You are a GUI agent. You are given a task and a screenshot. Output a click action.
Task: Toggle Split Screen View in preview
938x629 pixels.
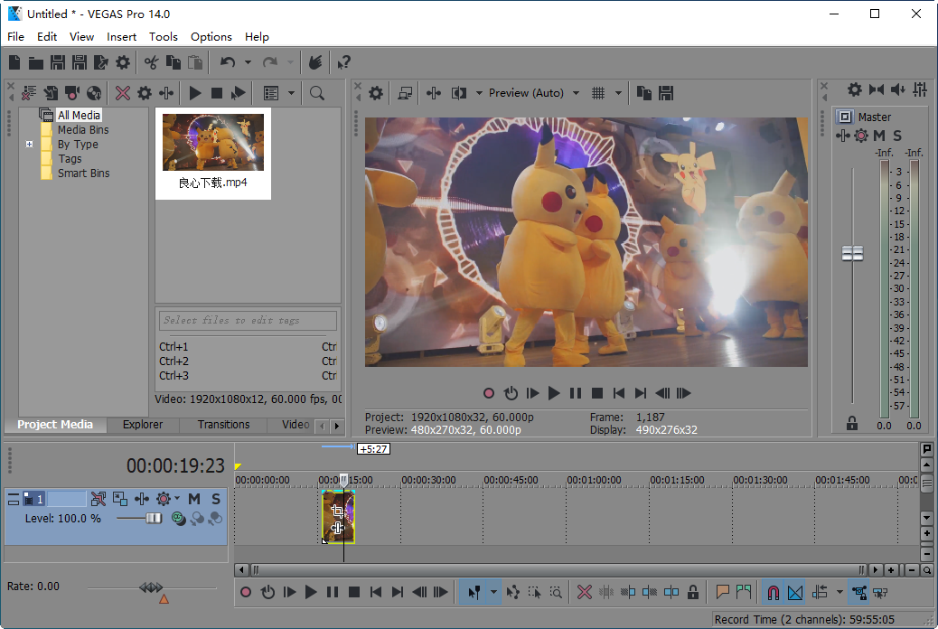[459, 93]
